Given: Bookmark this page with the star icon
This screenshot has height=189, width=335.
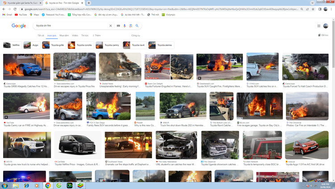Looking at the screenshot, I should pos(313,9).
